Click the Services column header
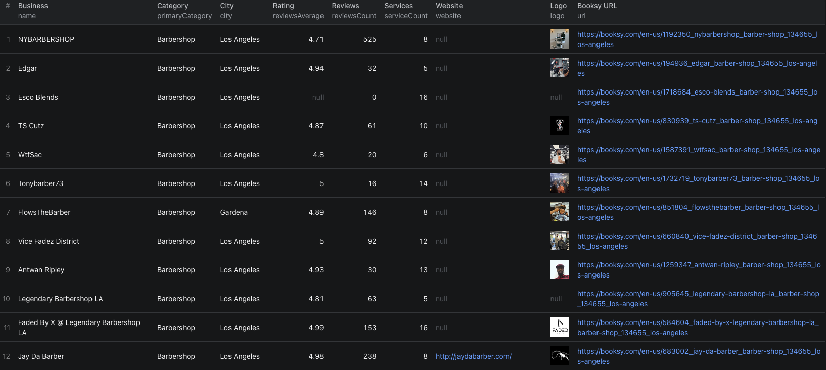This screenshot has width=826, height=370. click(406, 11)
